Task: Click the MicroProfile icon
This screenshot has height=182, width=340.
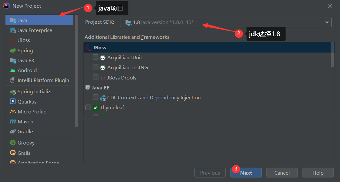Action: (13, 112)
